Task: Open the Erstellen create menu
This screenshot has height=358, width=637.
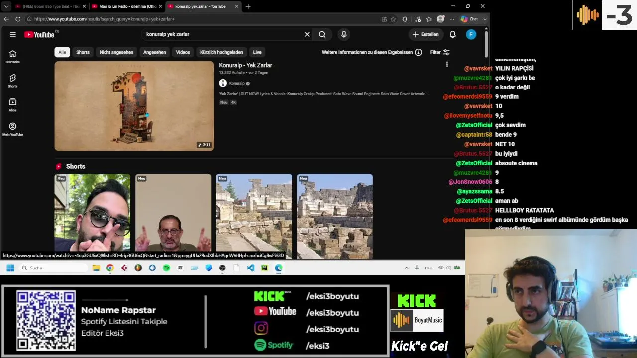Action: point(425,34)
